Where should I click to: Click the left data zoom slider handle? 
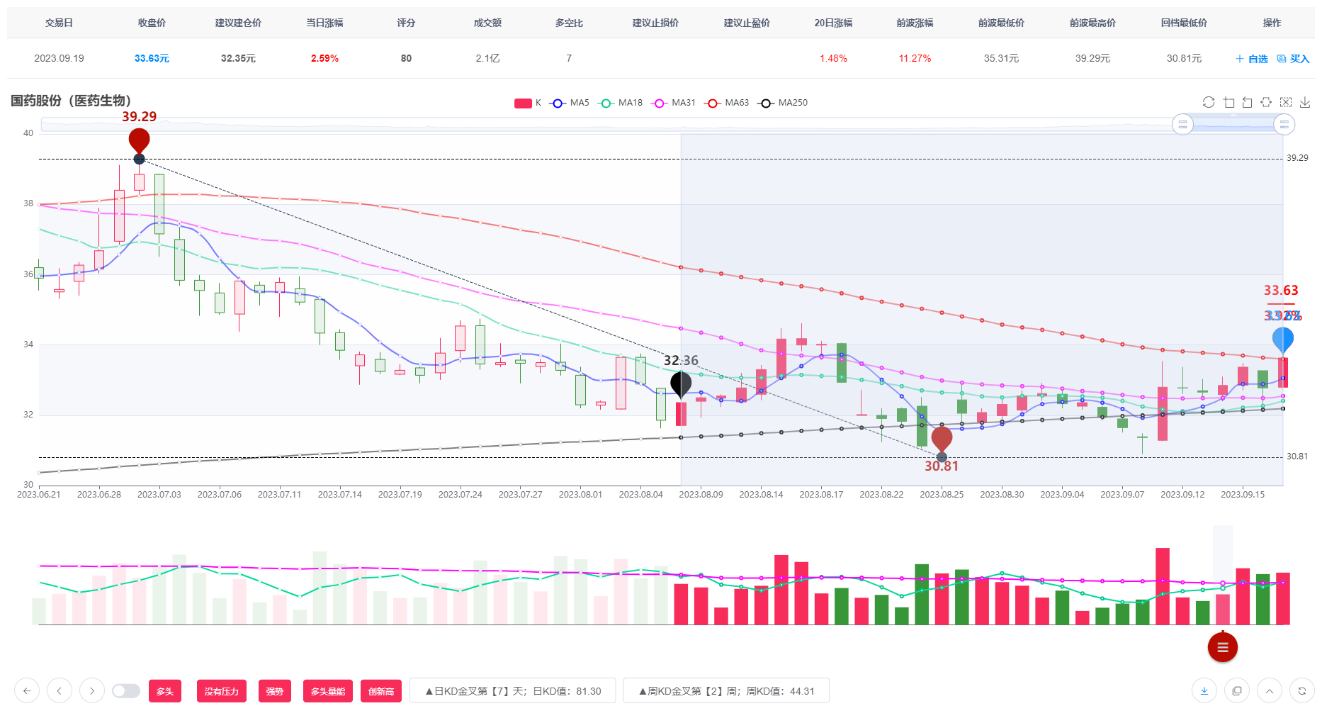1182,125
